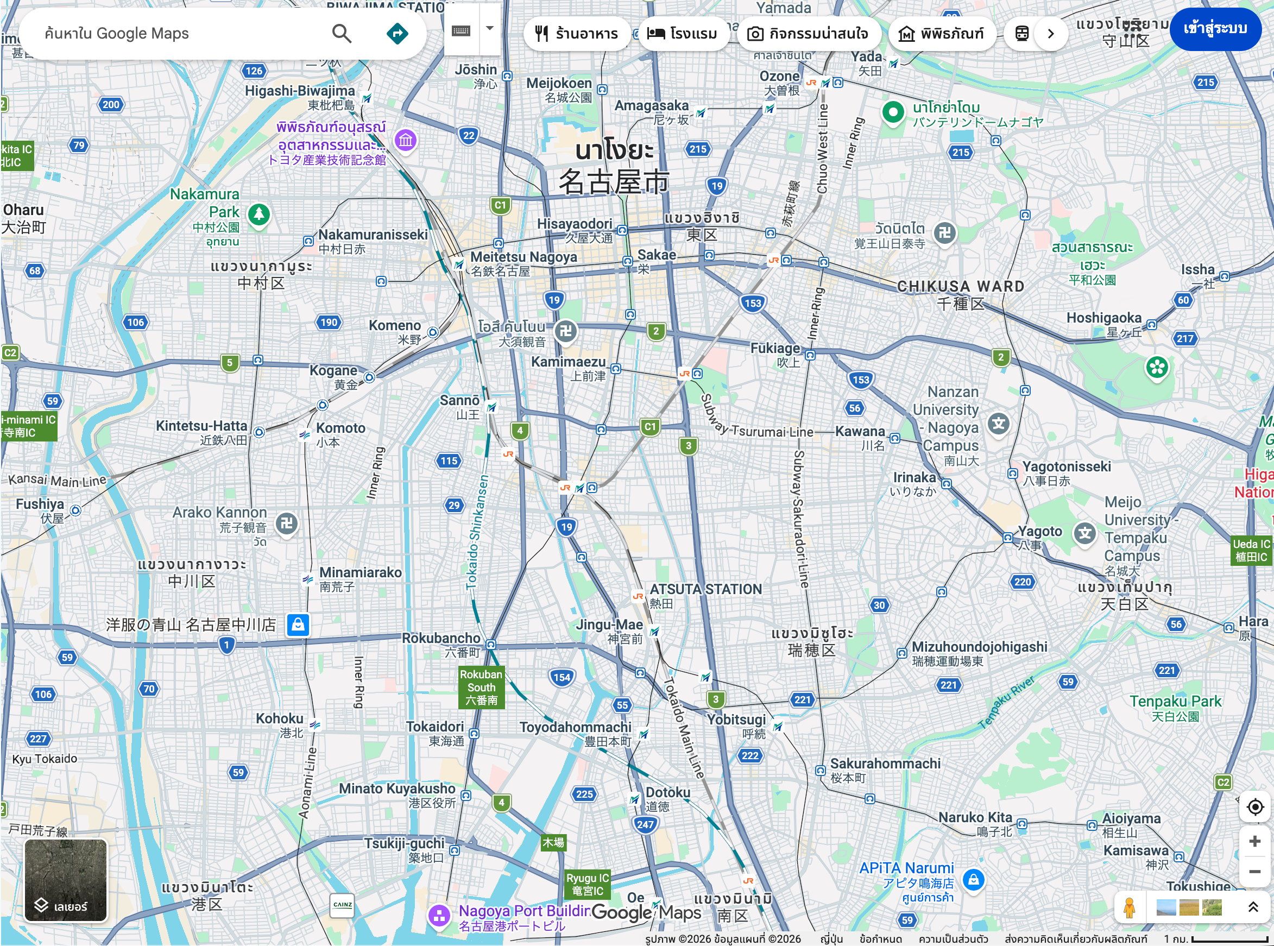Select the Toyota museum purple pin

point(406,140)
